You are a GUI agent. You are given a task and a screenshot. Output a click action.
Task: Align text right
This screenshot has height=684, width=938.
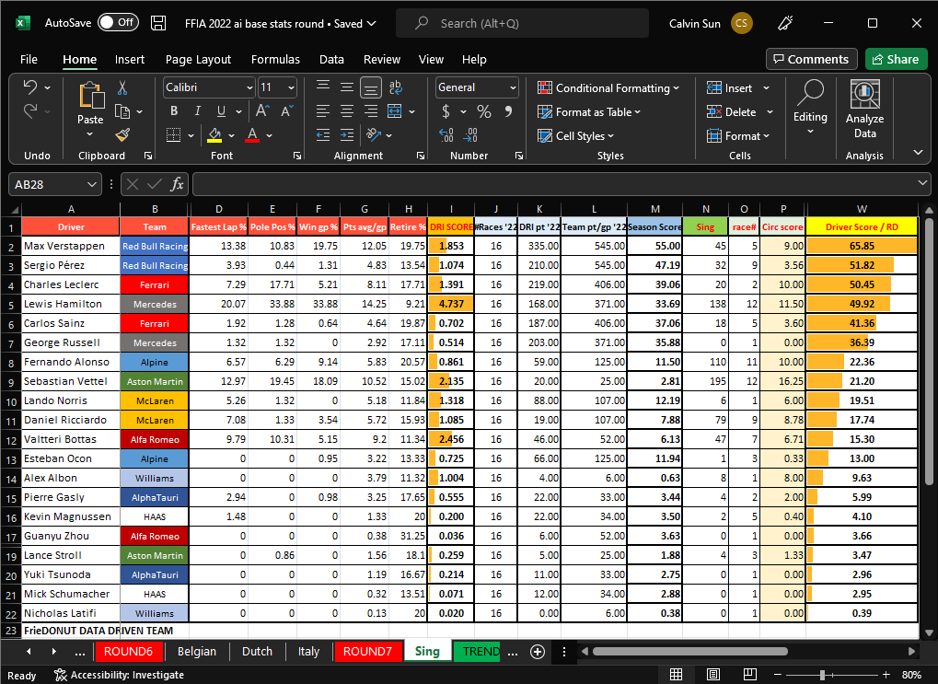(371, 111)
